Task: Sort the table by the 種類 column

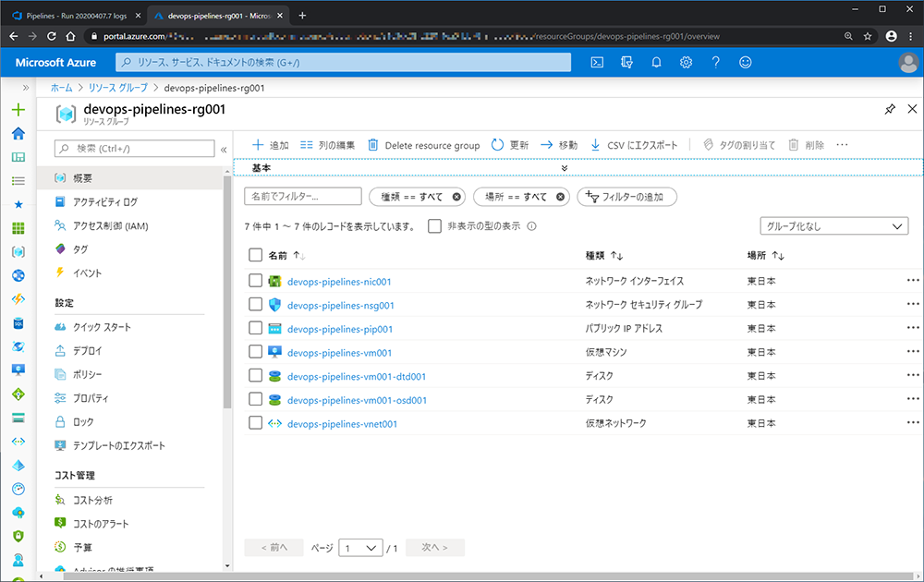Action: coord(604,256)
